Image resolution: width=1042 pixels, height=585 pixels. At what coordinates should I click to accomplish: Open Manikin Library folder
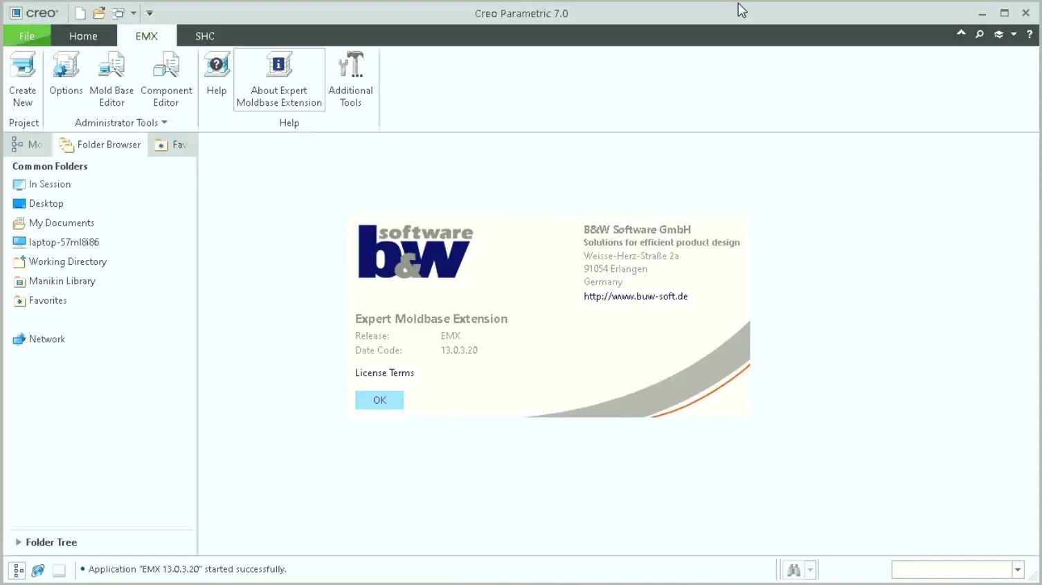tap(54, 281)
